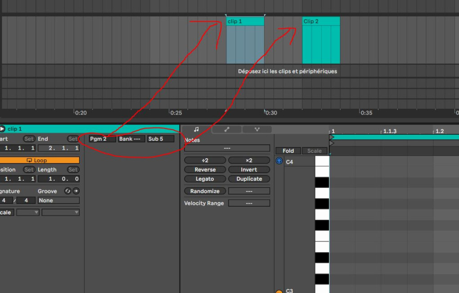Toggle the headphone note preview icon
This screenshot has width=459, height=293.
(x=279, y=161)
